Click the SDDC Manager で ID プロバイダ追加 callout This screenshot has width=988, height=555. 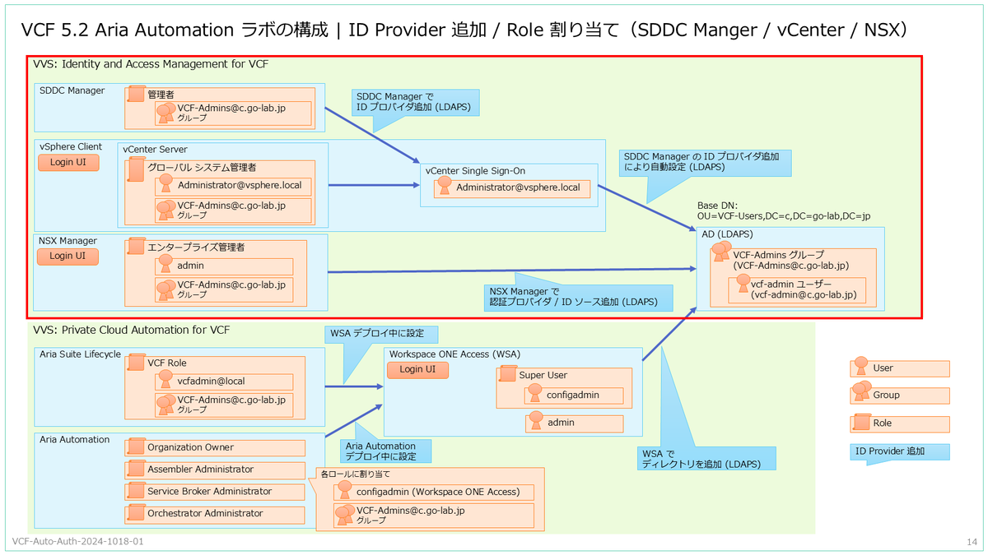(415, 102)
